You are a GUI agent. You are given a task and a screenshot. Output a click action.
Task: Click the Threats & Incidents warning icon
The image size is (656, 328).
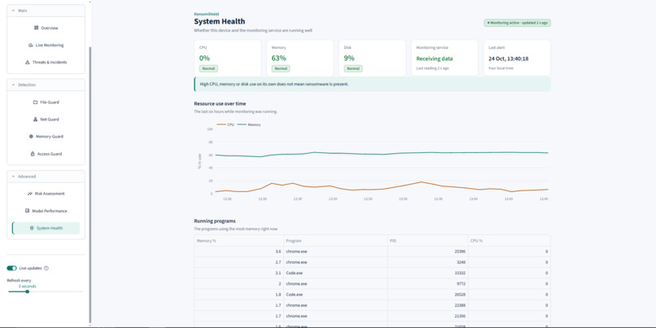pyautogui.click(x=28, y=63)
